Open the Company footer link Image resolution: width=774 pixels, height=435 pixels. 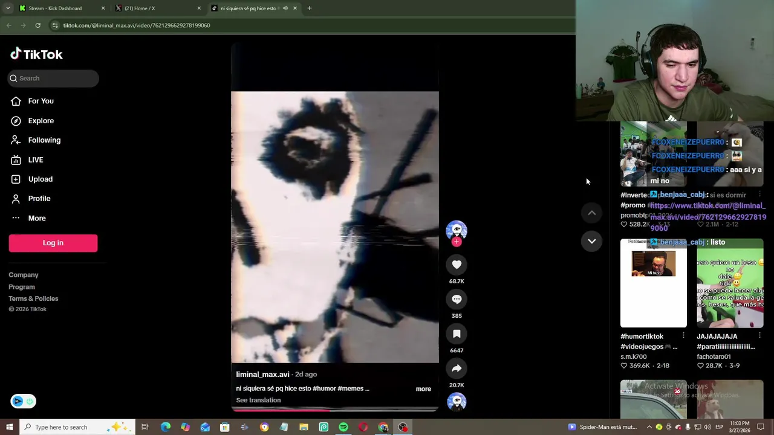click(23, 275)
